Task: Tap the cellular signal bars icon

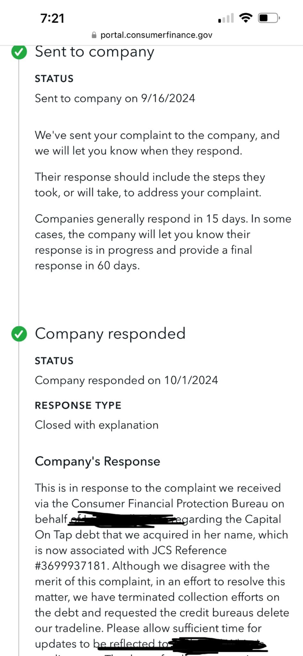Action: [226, 19]
